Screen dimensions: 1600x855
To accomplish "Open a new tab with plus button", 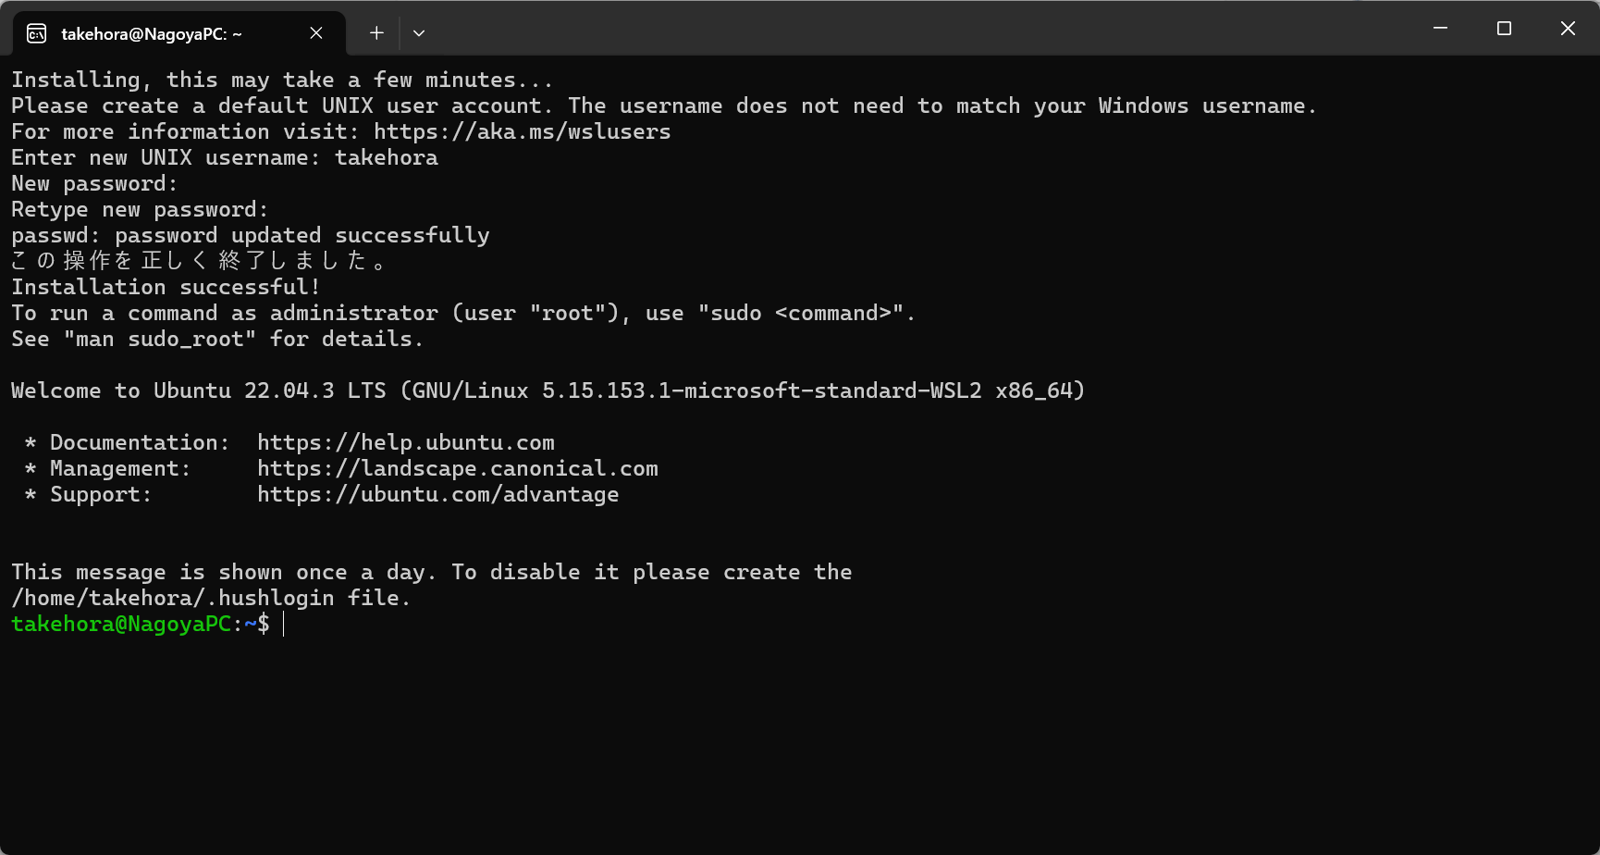I will click(376, 33).
